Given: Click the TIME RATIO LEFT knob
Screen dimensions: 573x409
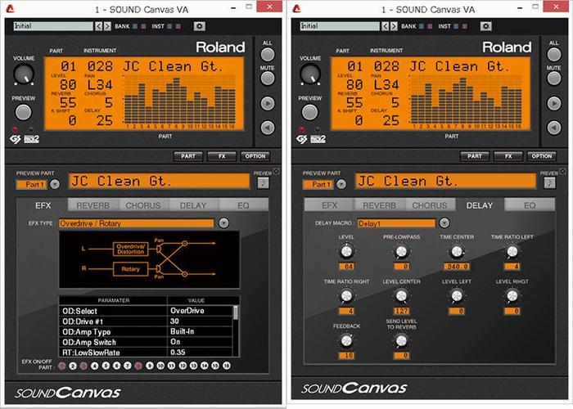Looking at the screenshot, I should (x=512, y=251).
